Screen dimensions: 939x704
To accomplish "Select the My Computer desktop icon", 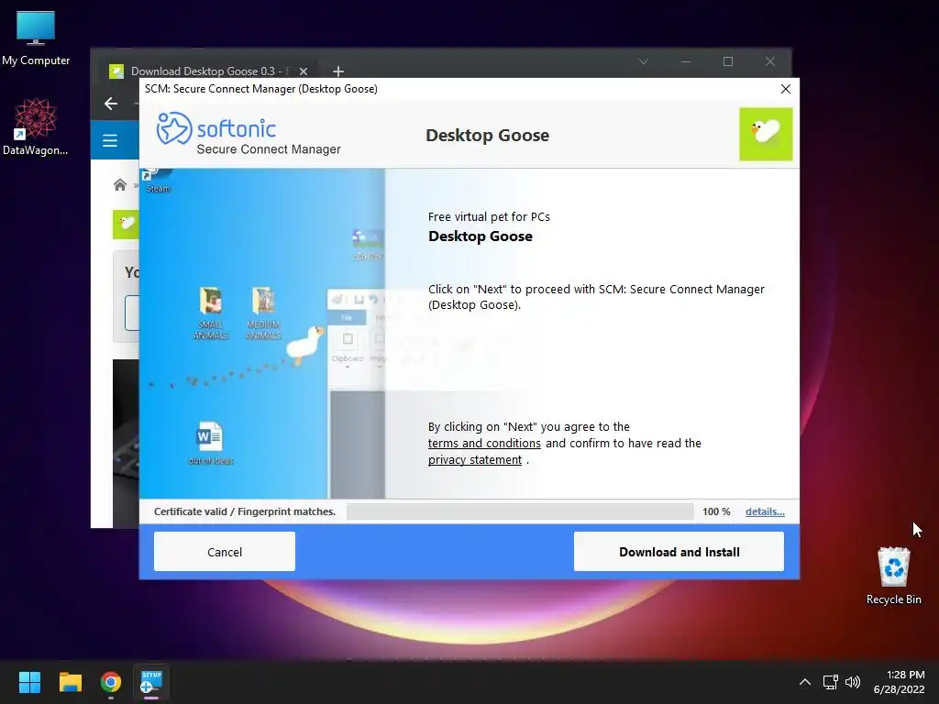I will [36, 38].
